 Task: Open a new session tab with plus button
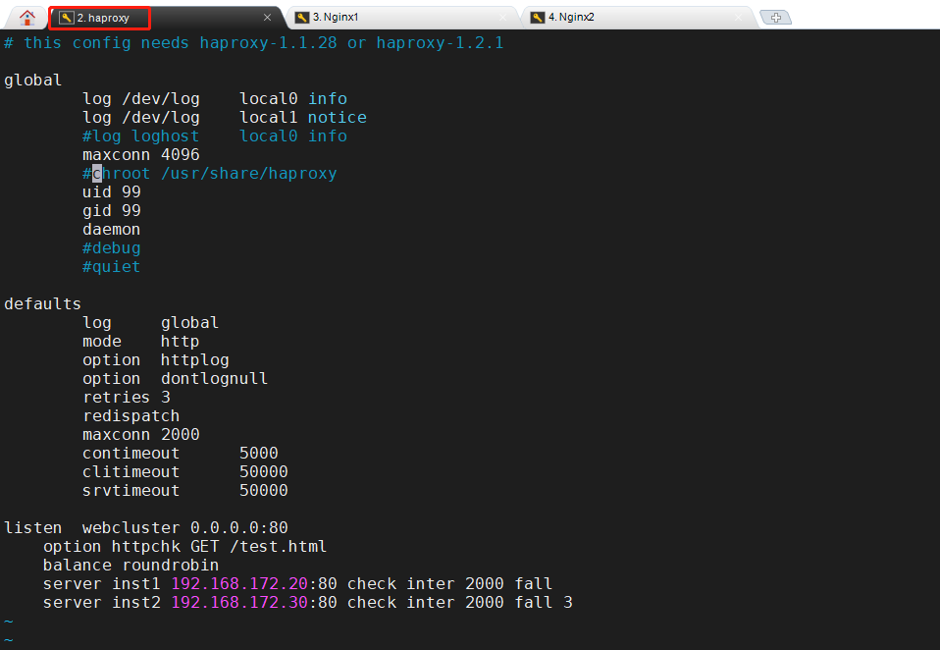click(x=776, y=18)
